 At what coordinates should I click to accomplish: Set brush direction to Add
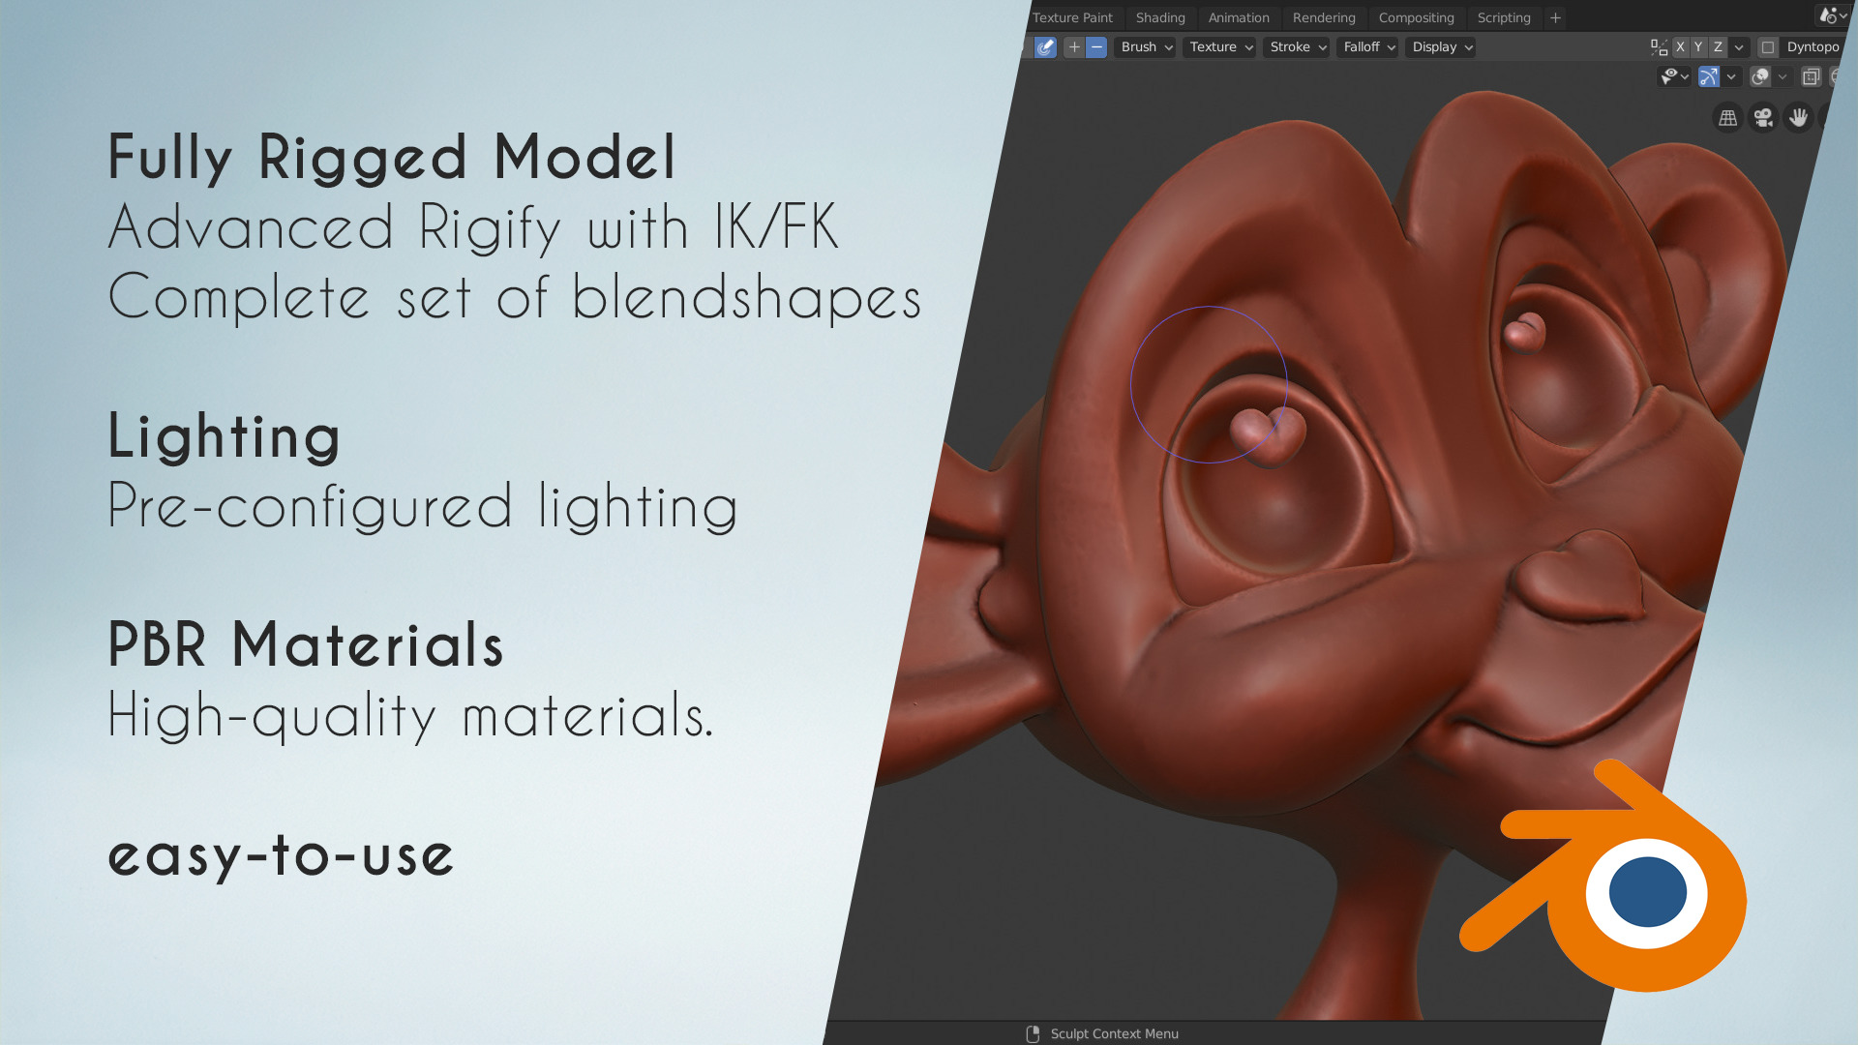pyautogui.click(x=1074, y=47)
